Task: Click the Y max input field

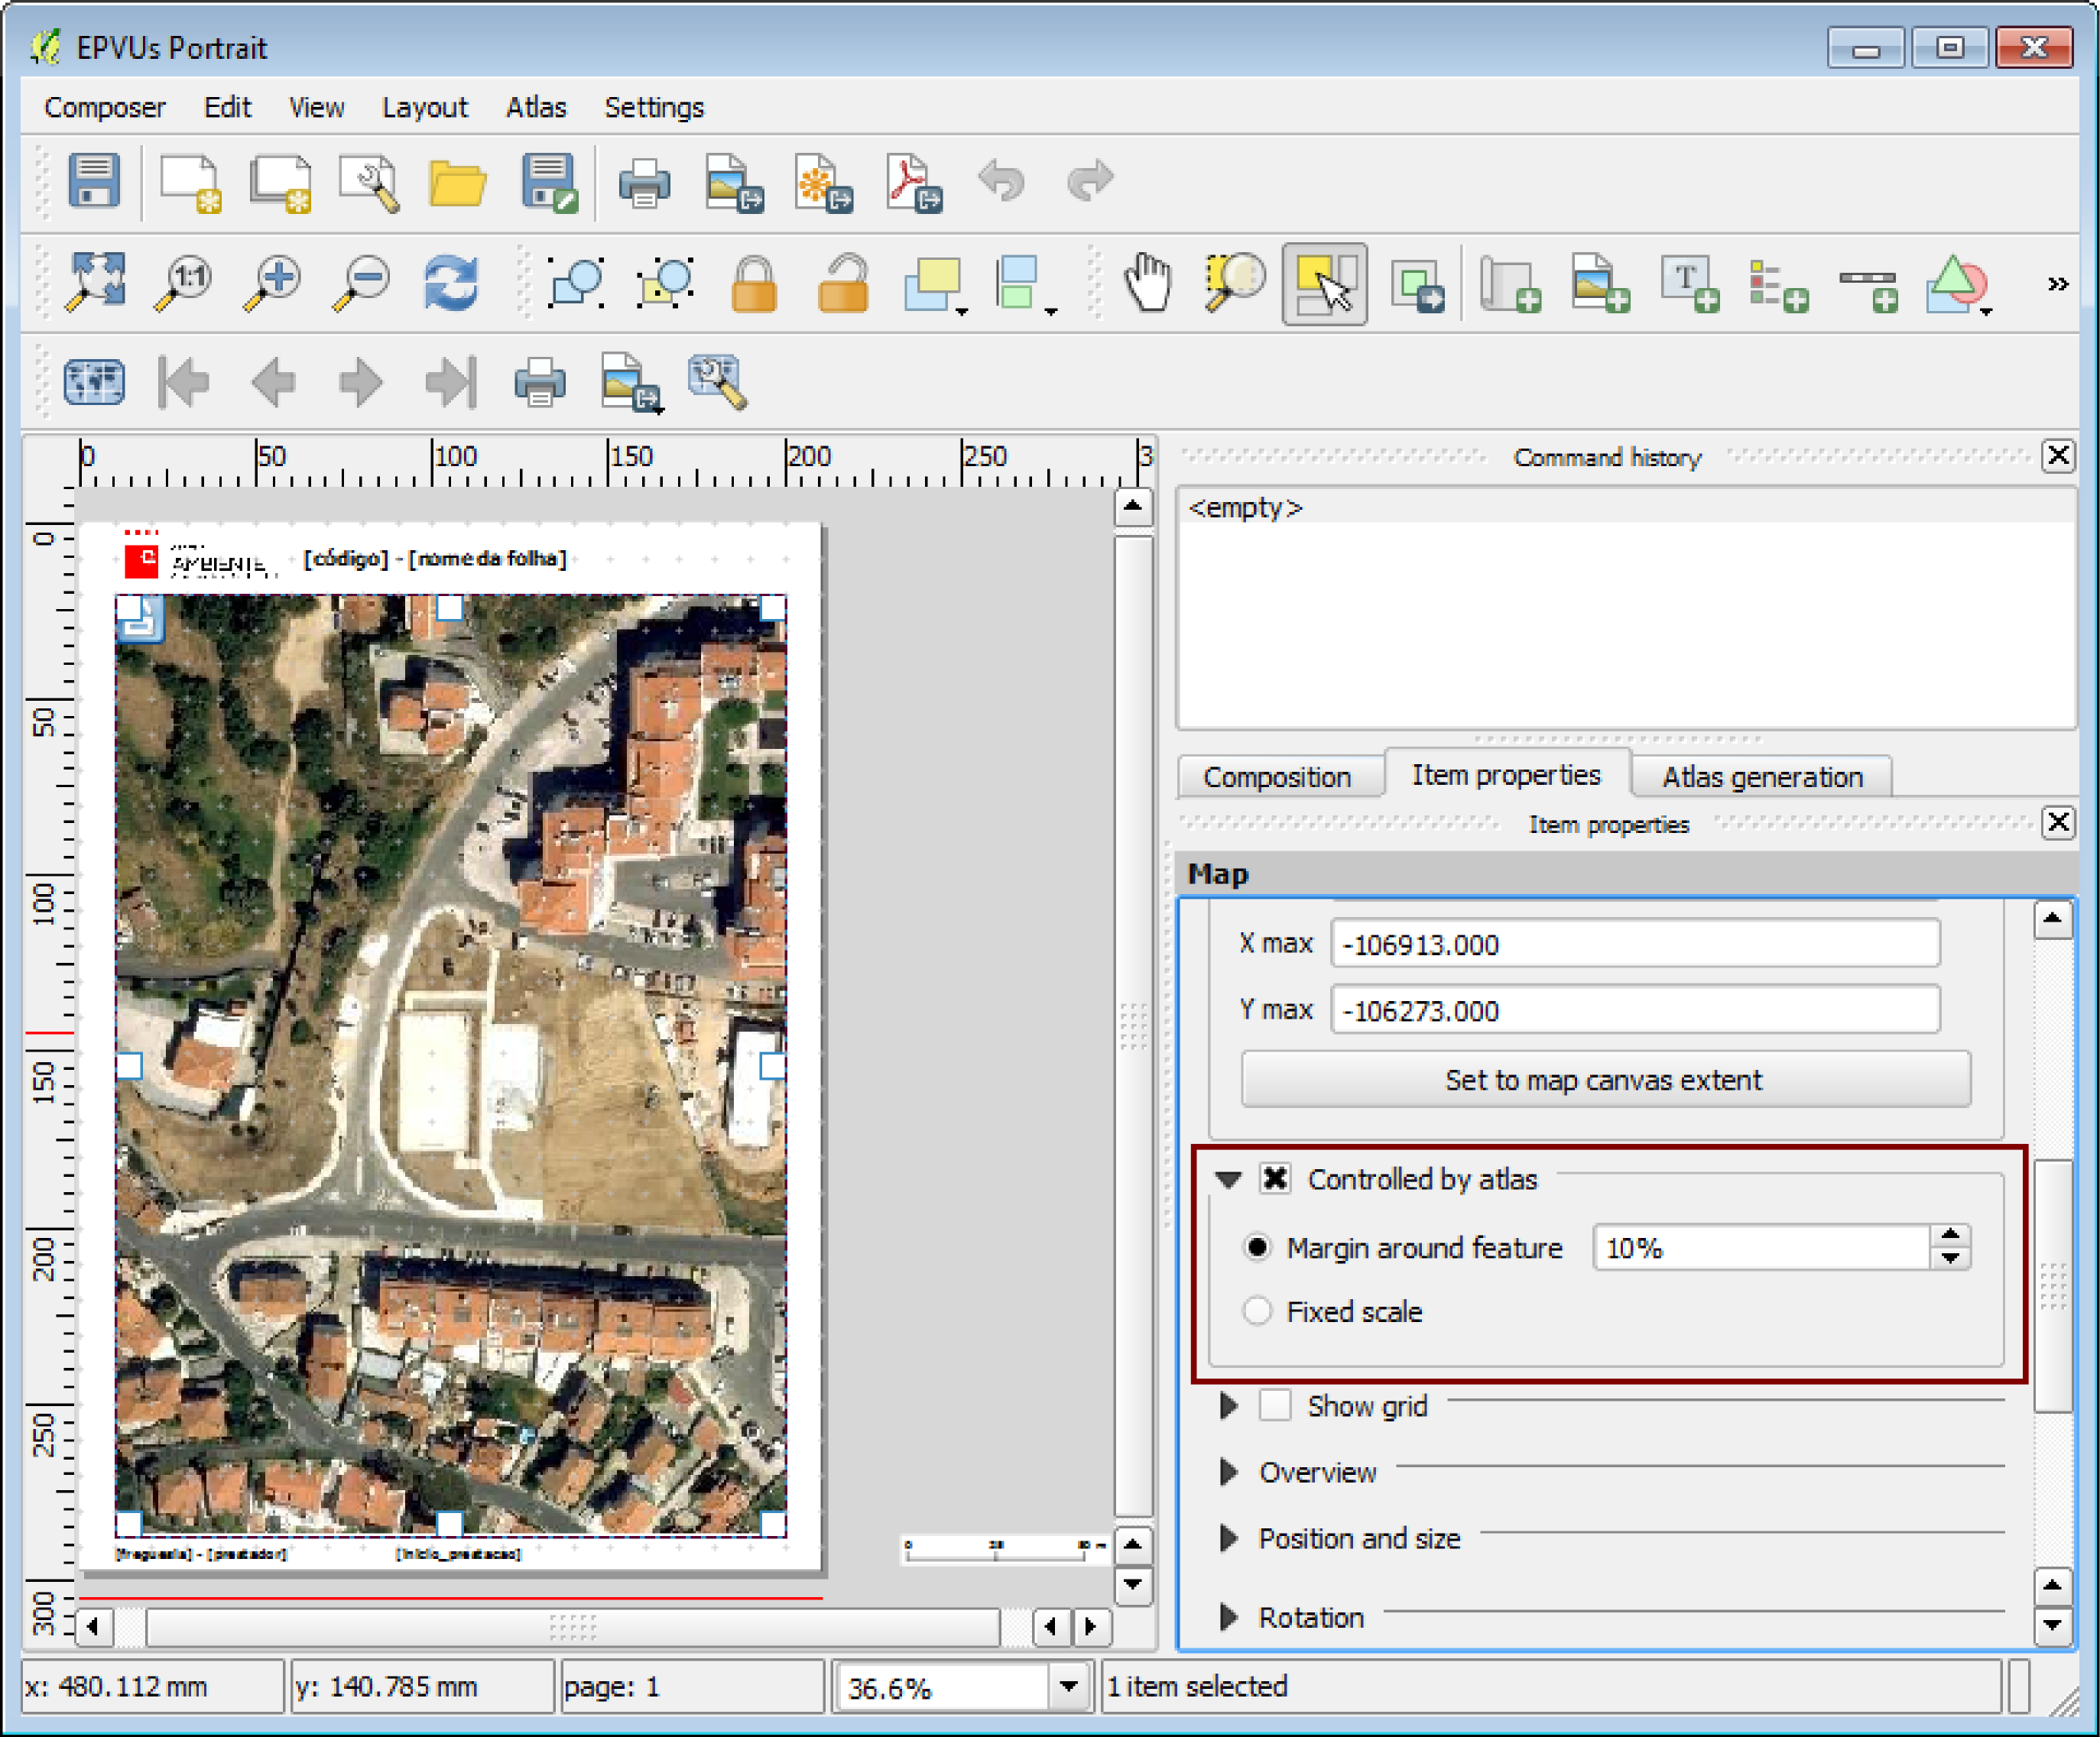Action: [1635, 1009]
